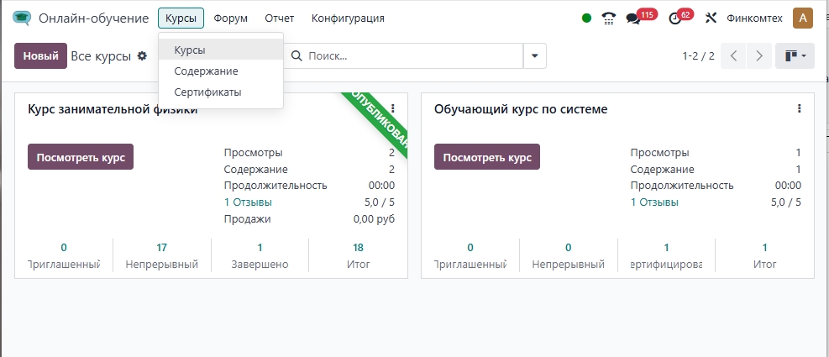Open chat messages icon with 115 badge
This screenshot has width=829, height=357.
click(x=633, y=18)
